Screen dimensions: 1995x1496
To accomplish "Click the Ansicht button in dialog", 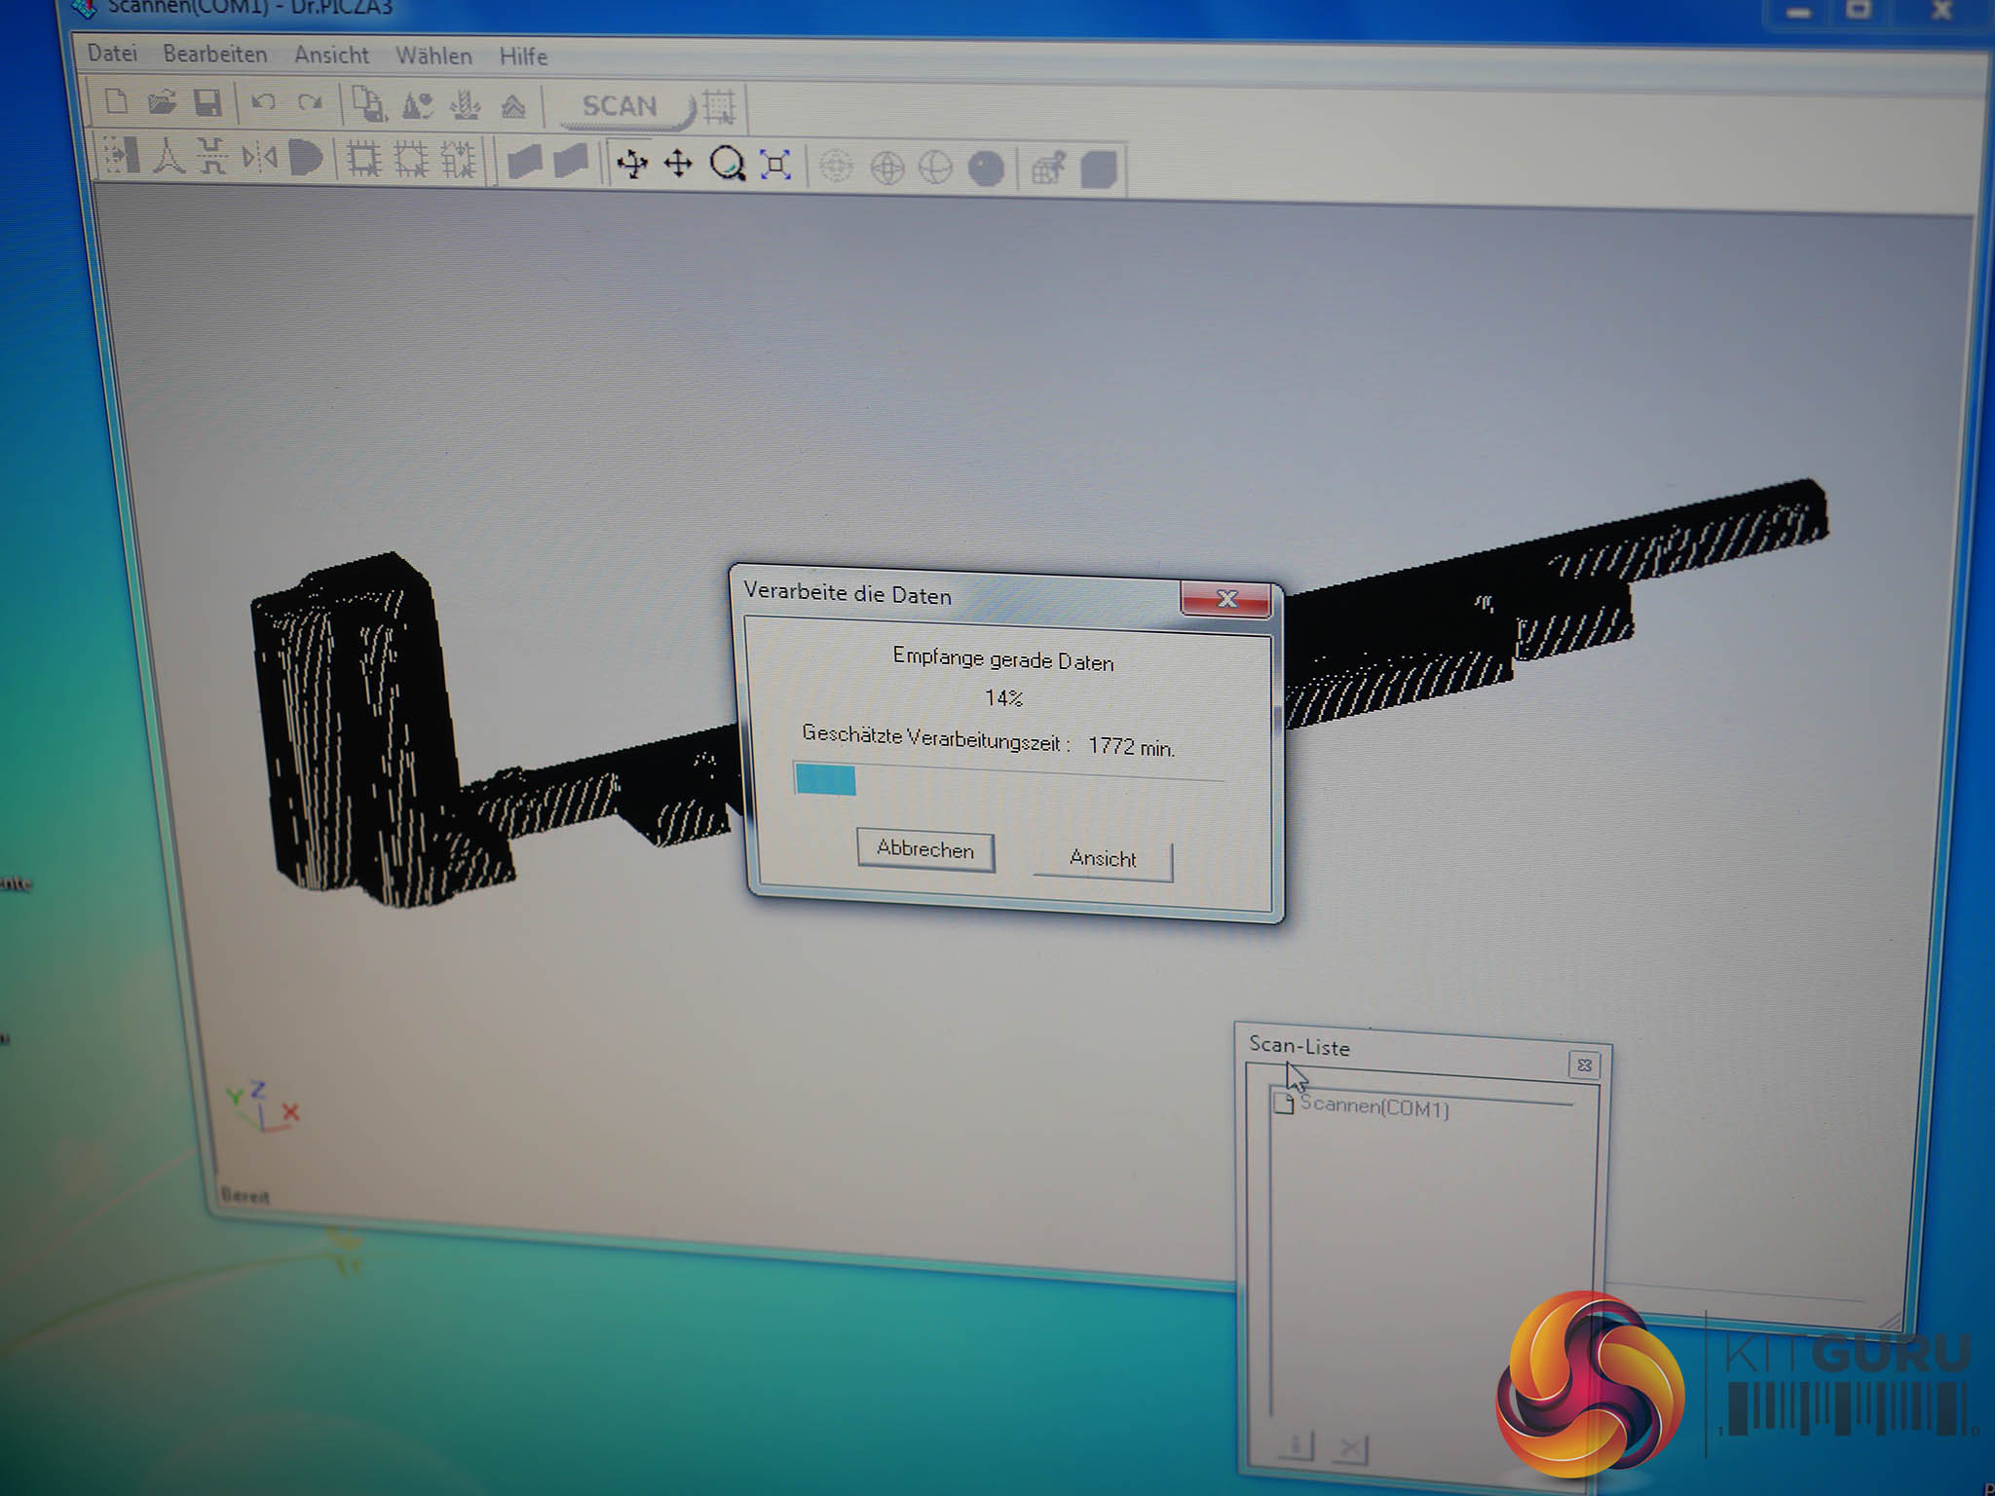I will (x=1103, y=859).
